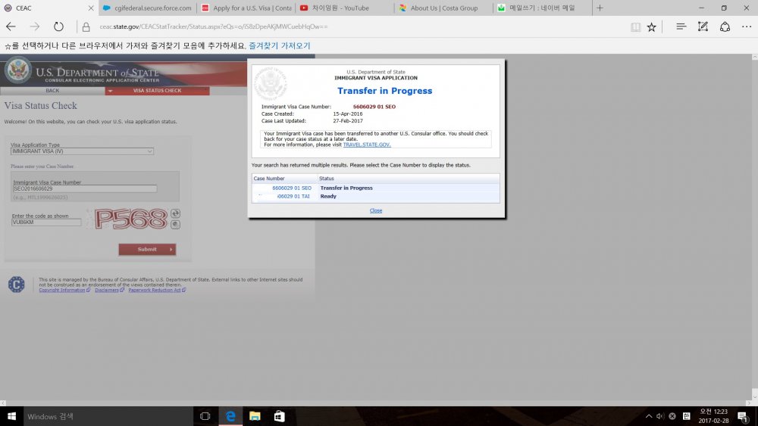Click the Immigrant Visa Case Number field

tap(85, 188)
